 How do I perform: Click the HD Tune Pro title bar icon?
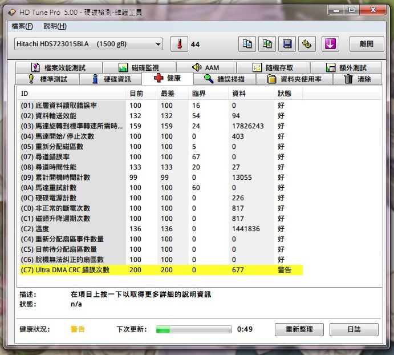12,12
